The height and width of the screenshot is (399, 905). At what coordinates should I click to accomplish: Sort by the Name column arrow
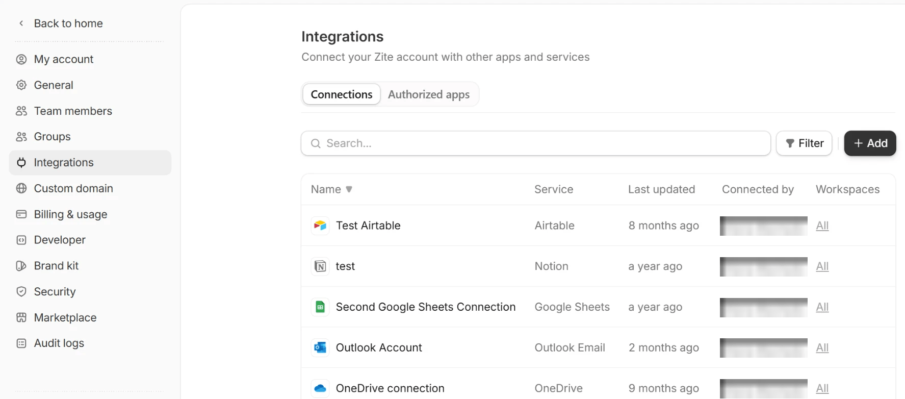pyautogui.click(x=349, y=189)
